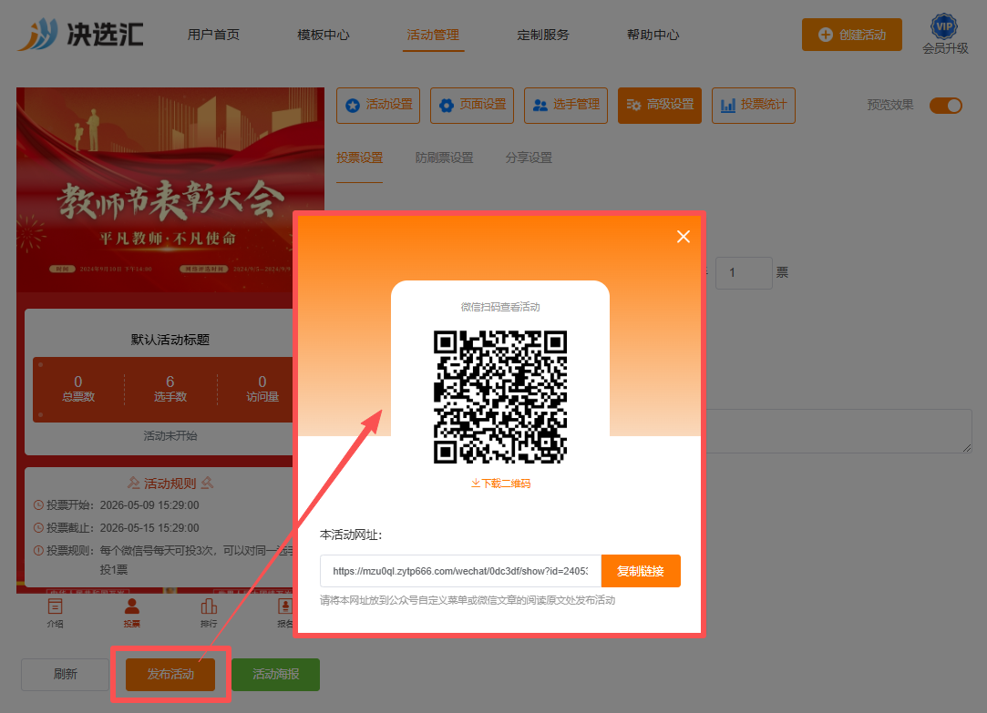Click the 投票 icon in preview nav
The width and height of the screenshot is (987, 713).
[x=131, y=613]
